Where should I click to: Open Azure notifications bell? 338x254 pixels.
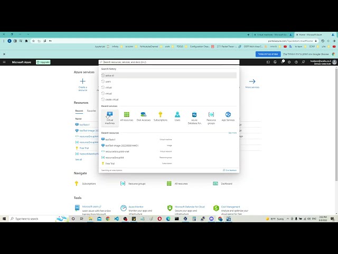282,62
